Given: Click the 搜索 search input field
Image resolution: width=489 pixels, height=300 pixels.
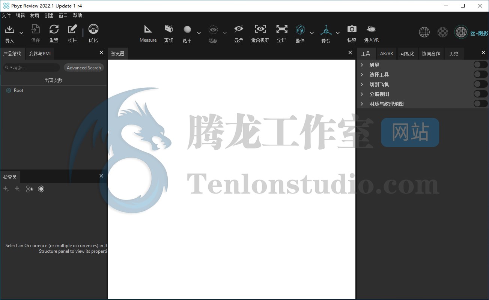Looking at the screenshot, I should (32, 68).
